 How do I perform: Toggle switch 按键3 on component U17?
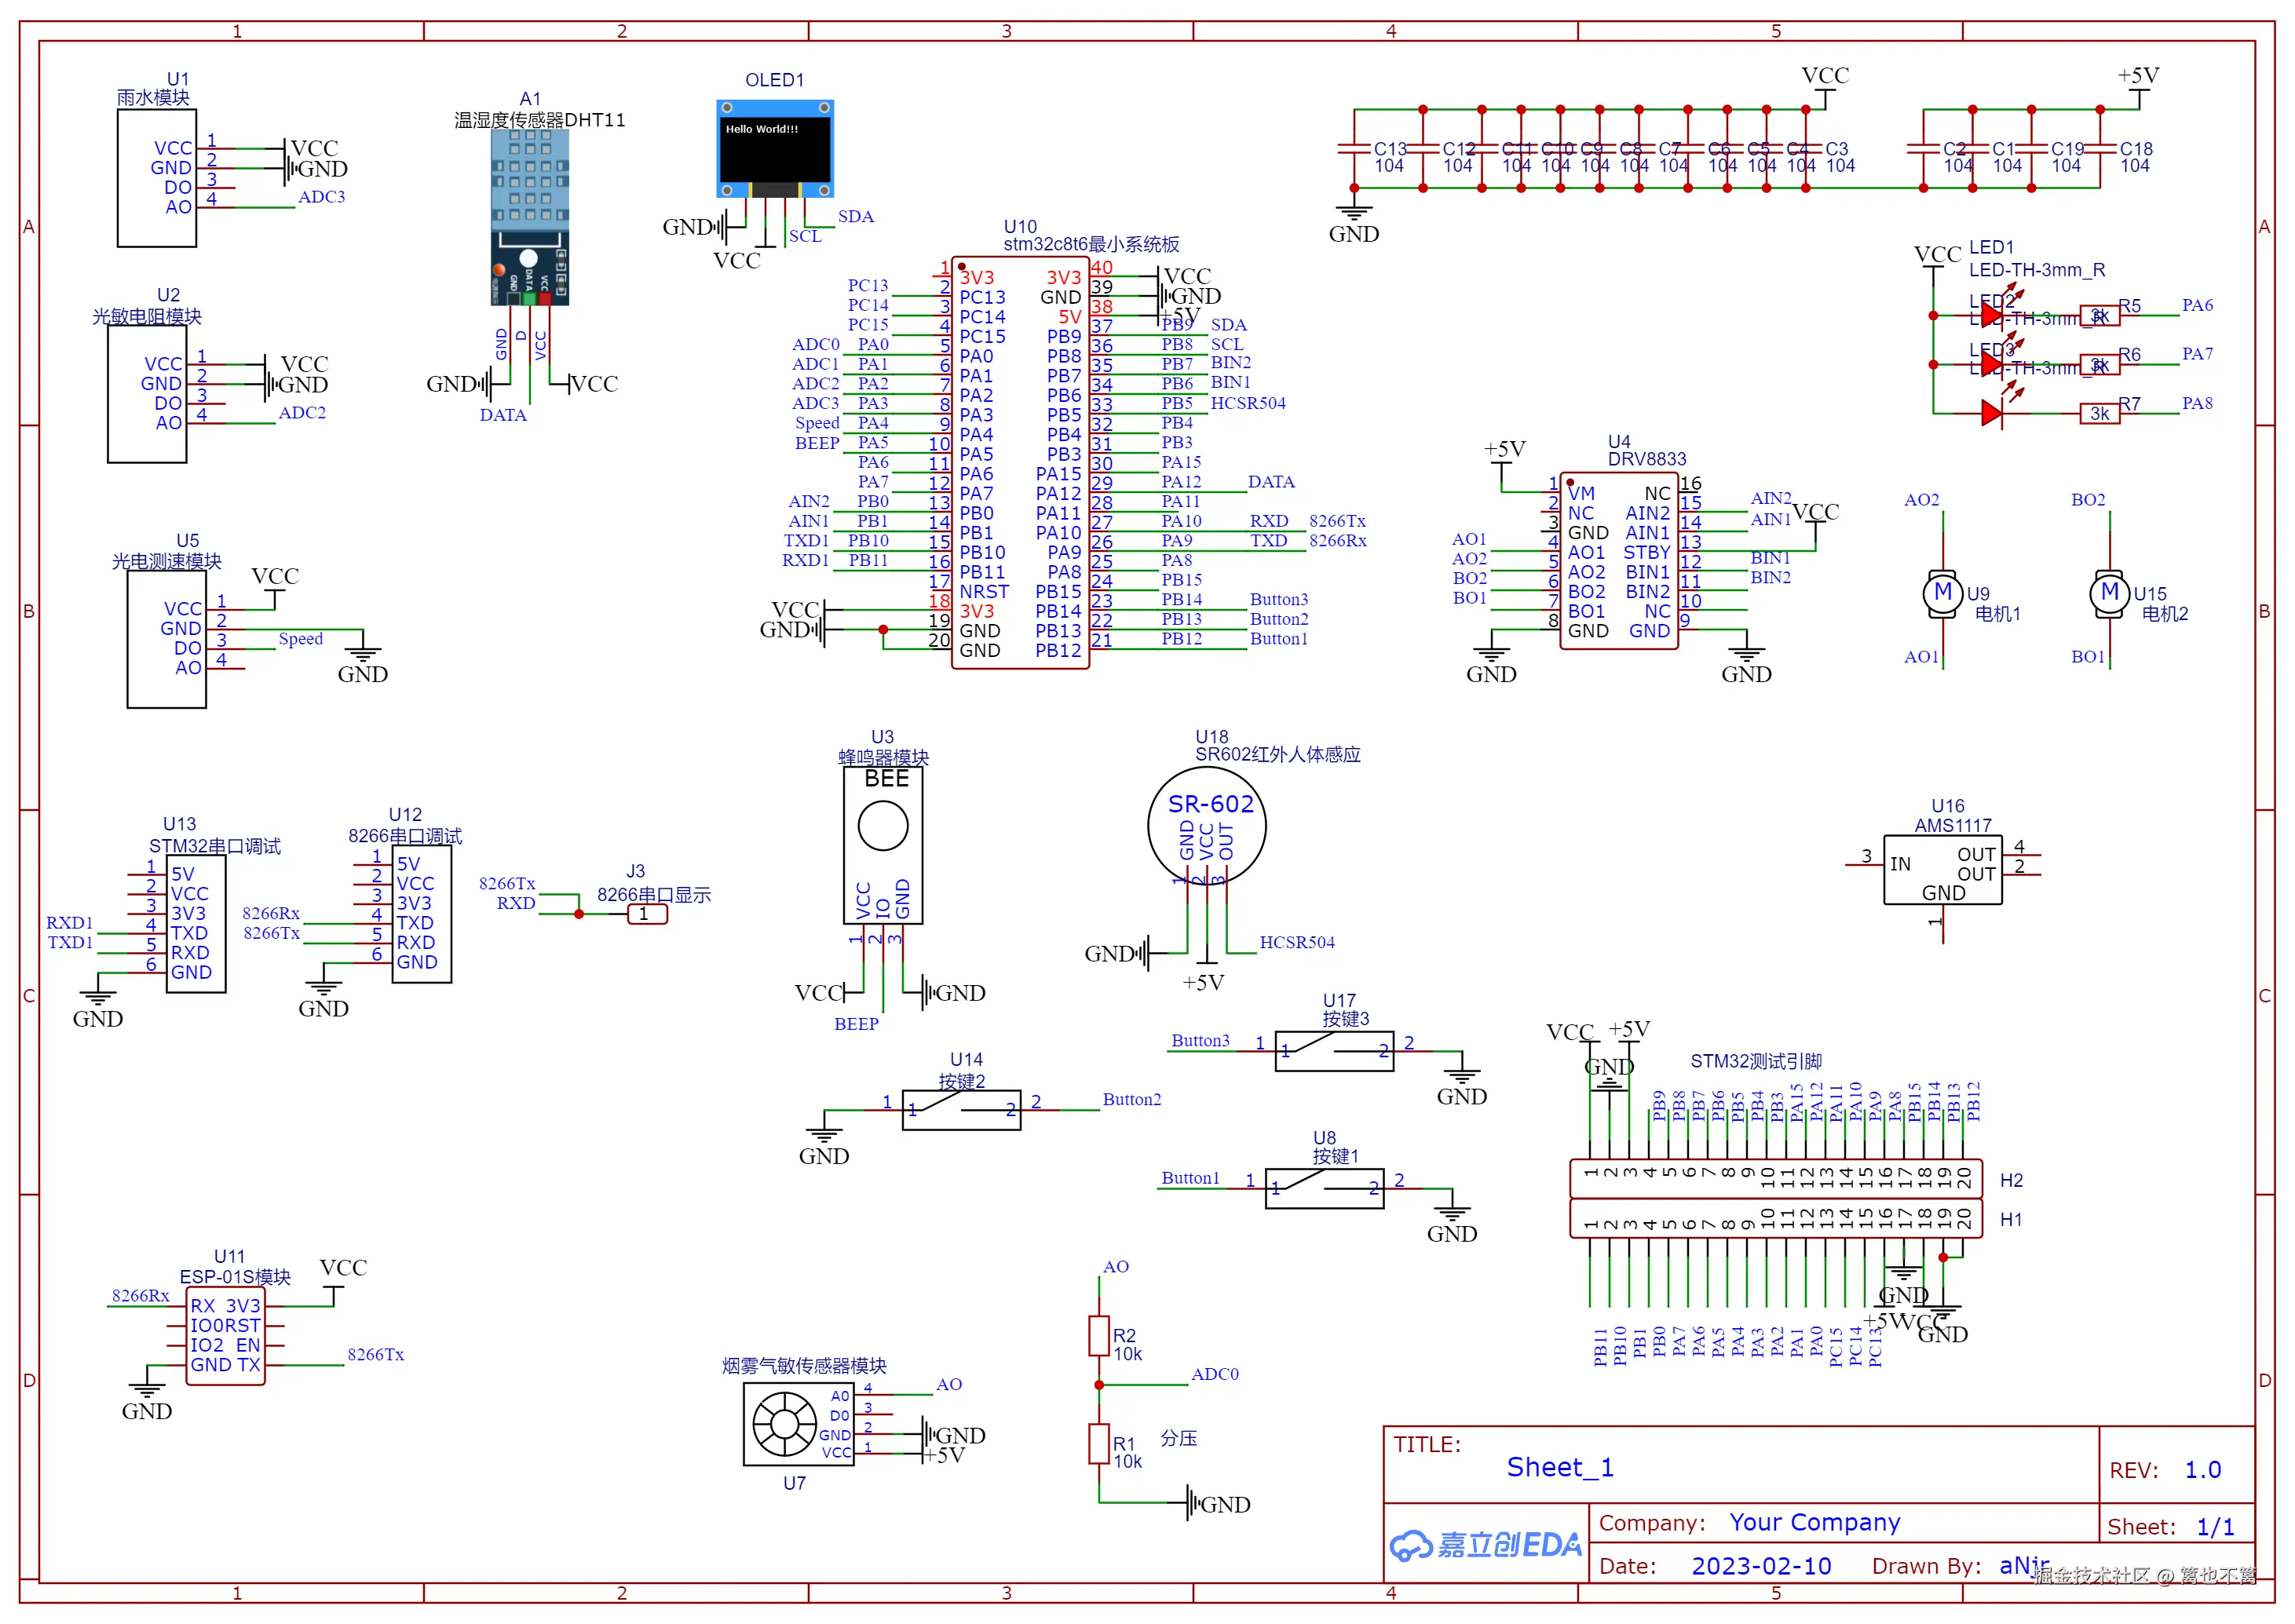click(1335, 1052)
